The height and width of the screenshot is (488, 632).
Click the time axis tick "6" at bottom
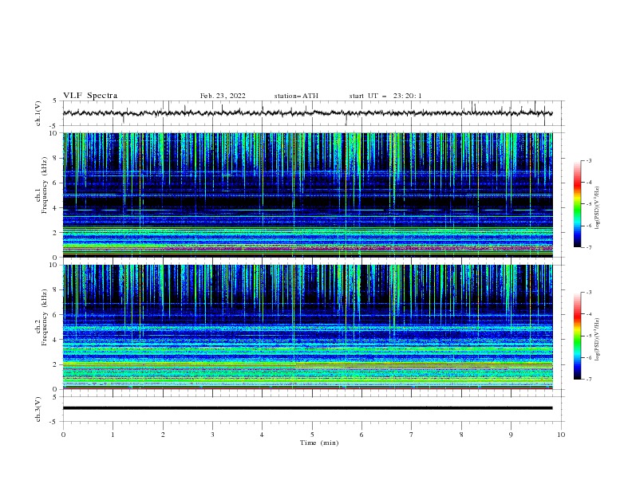pos(361,435)
